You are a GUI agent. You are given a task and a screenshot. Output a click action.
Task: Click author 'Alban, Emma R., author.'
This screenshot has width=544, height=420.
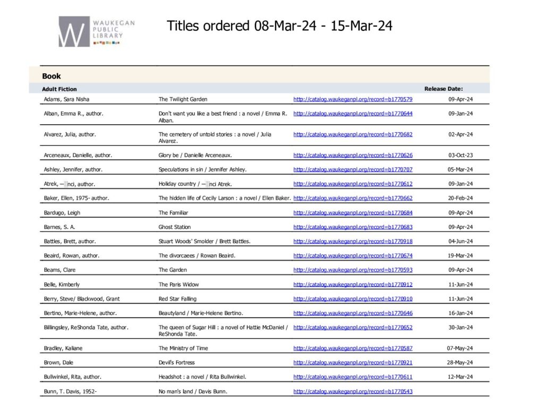click(73, 114)
